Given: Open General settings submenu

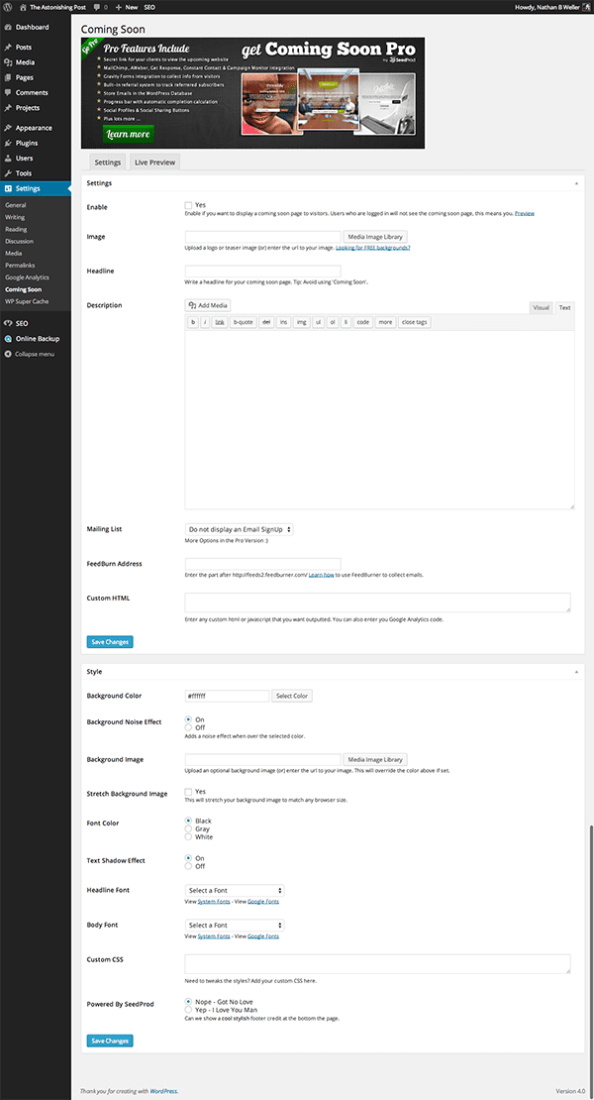Looking at the screenshot, I should click(16, 205).
